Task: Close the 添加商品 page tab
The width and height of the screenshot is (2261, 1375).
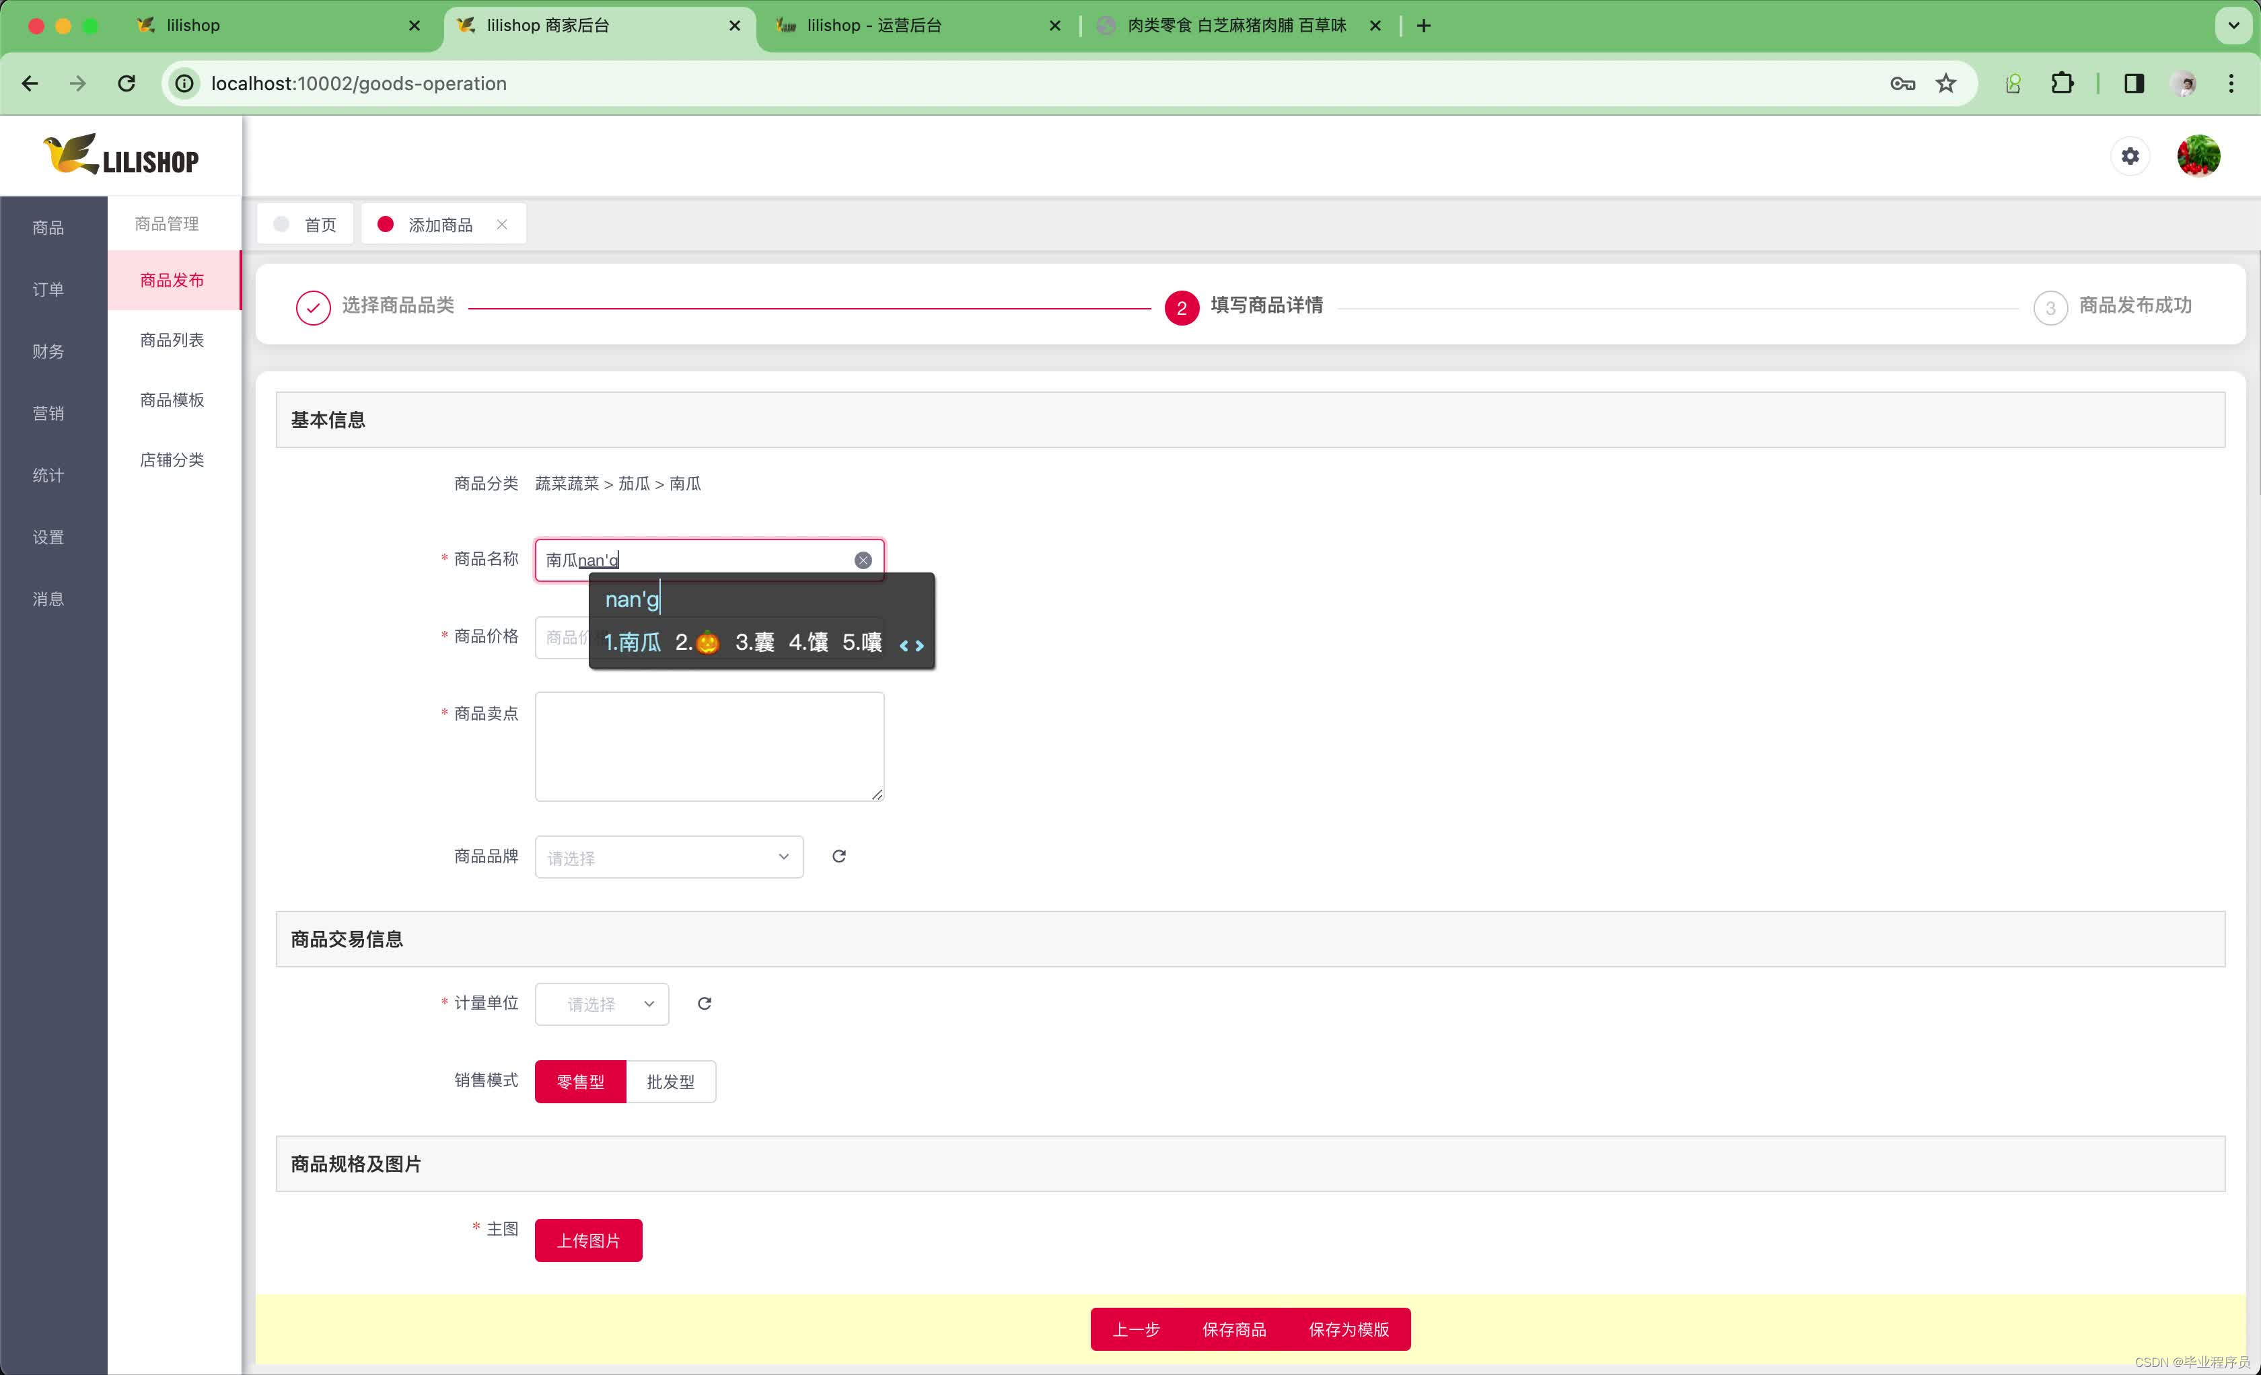Action: 502,224
